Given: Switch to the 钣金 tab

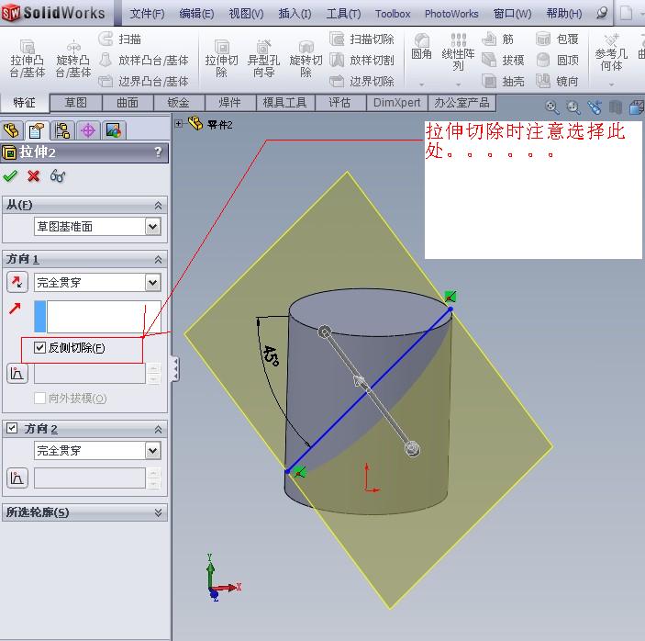Looking at the screenshot, I should (x=179, y=103).
